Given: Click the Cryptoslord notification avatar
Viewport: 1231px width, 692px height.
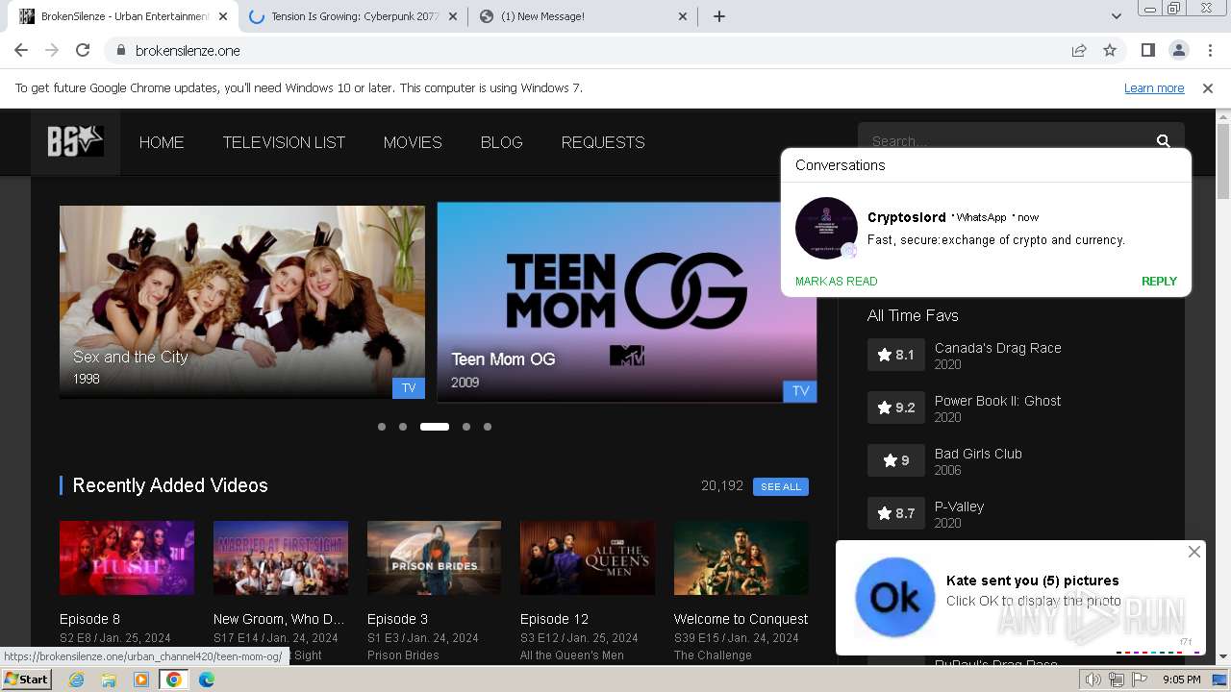Looking at the screenshot, I should pos(826,228).
